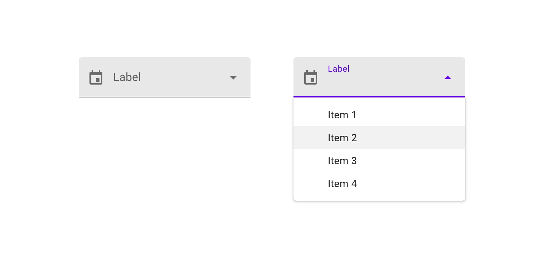
Task: Collapse the open dropdown with the purple up arrow
Action: click(x=448, y=77)
